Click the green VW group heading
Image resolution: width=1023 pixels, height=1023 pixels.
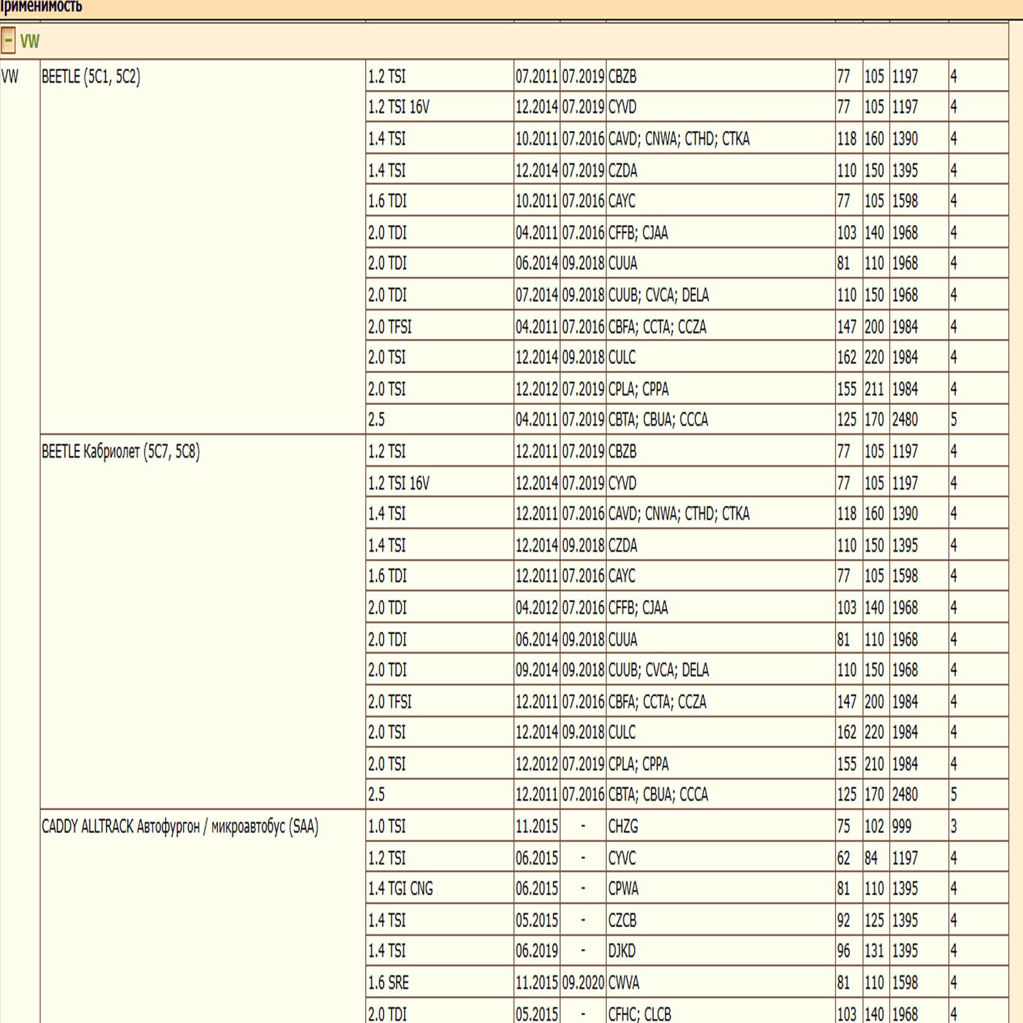click(x=29, y=42)
